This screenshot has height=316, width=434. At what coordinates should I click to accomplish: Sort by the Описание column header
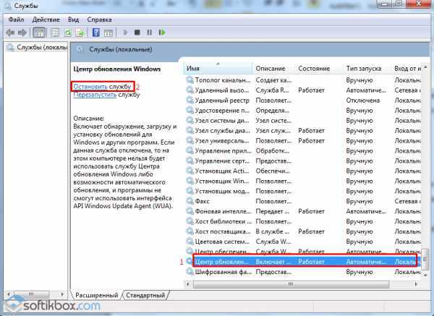coord(274,69)
